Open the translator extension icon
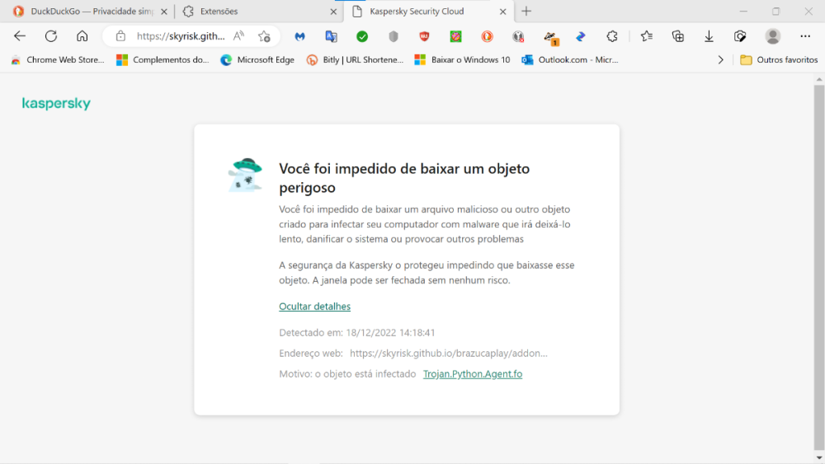Viewport: 825px width, 464px height. pos(331,36)
